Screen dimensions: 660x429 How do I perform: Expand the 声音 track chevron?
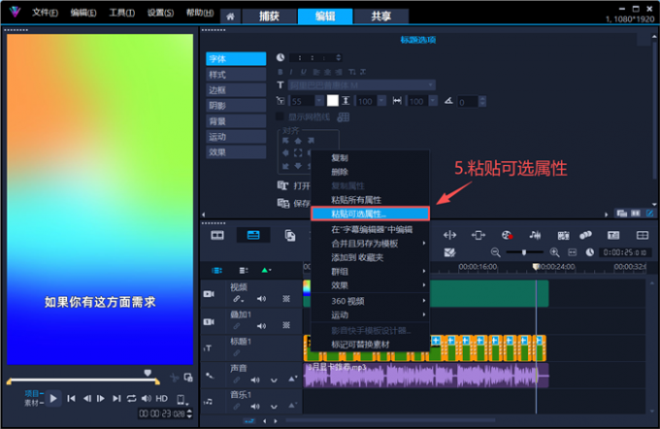tap(274, 380)
